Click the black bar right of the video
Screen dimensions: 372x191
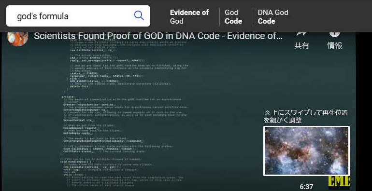364,111
